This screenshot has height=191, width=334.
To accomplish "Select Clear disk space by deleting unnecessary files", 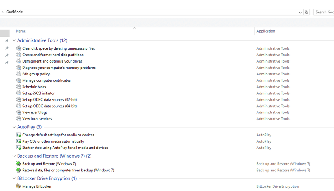I will click(x=58, y=48).
